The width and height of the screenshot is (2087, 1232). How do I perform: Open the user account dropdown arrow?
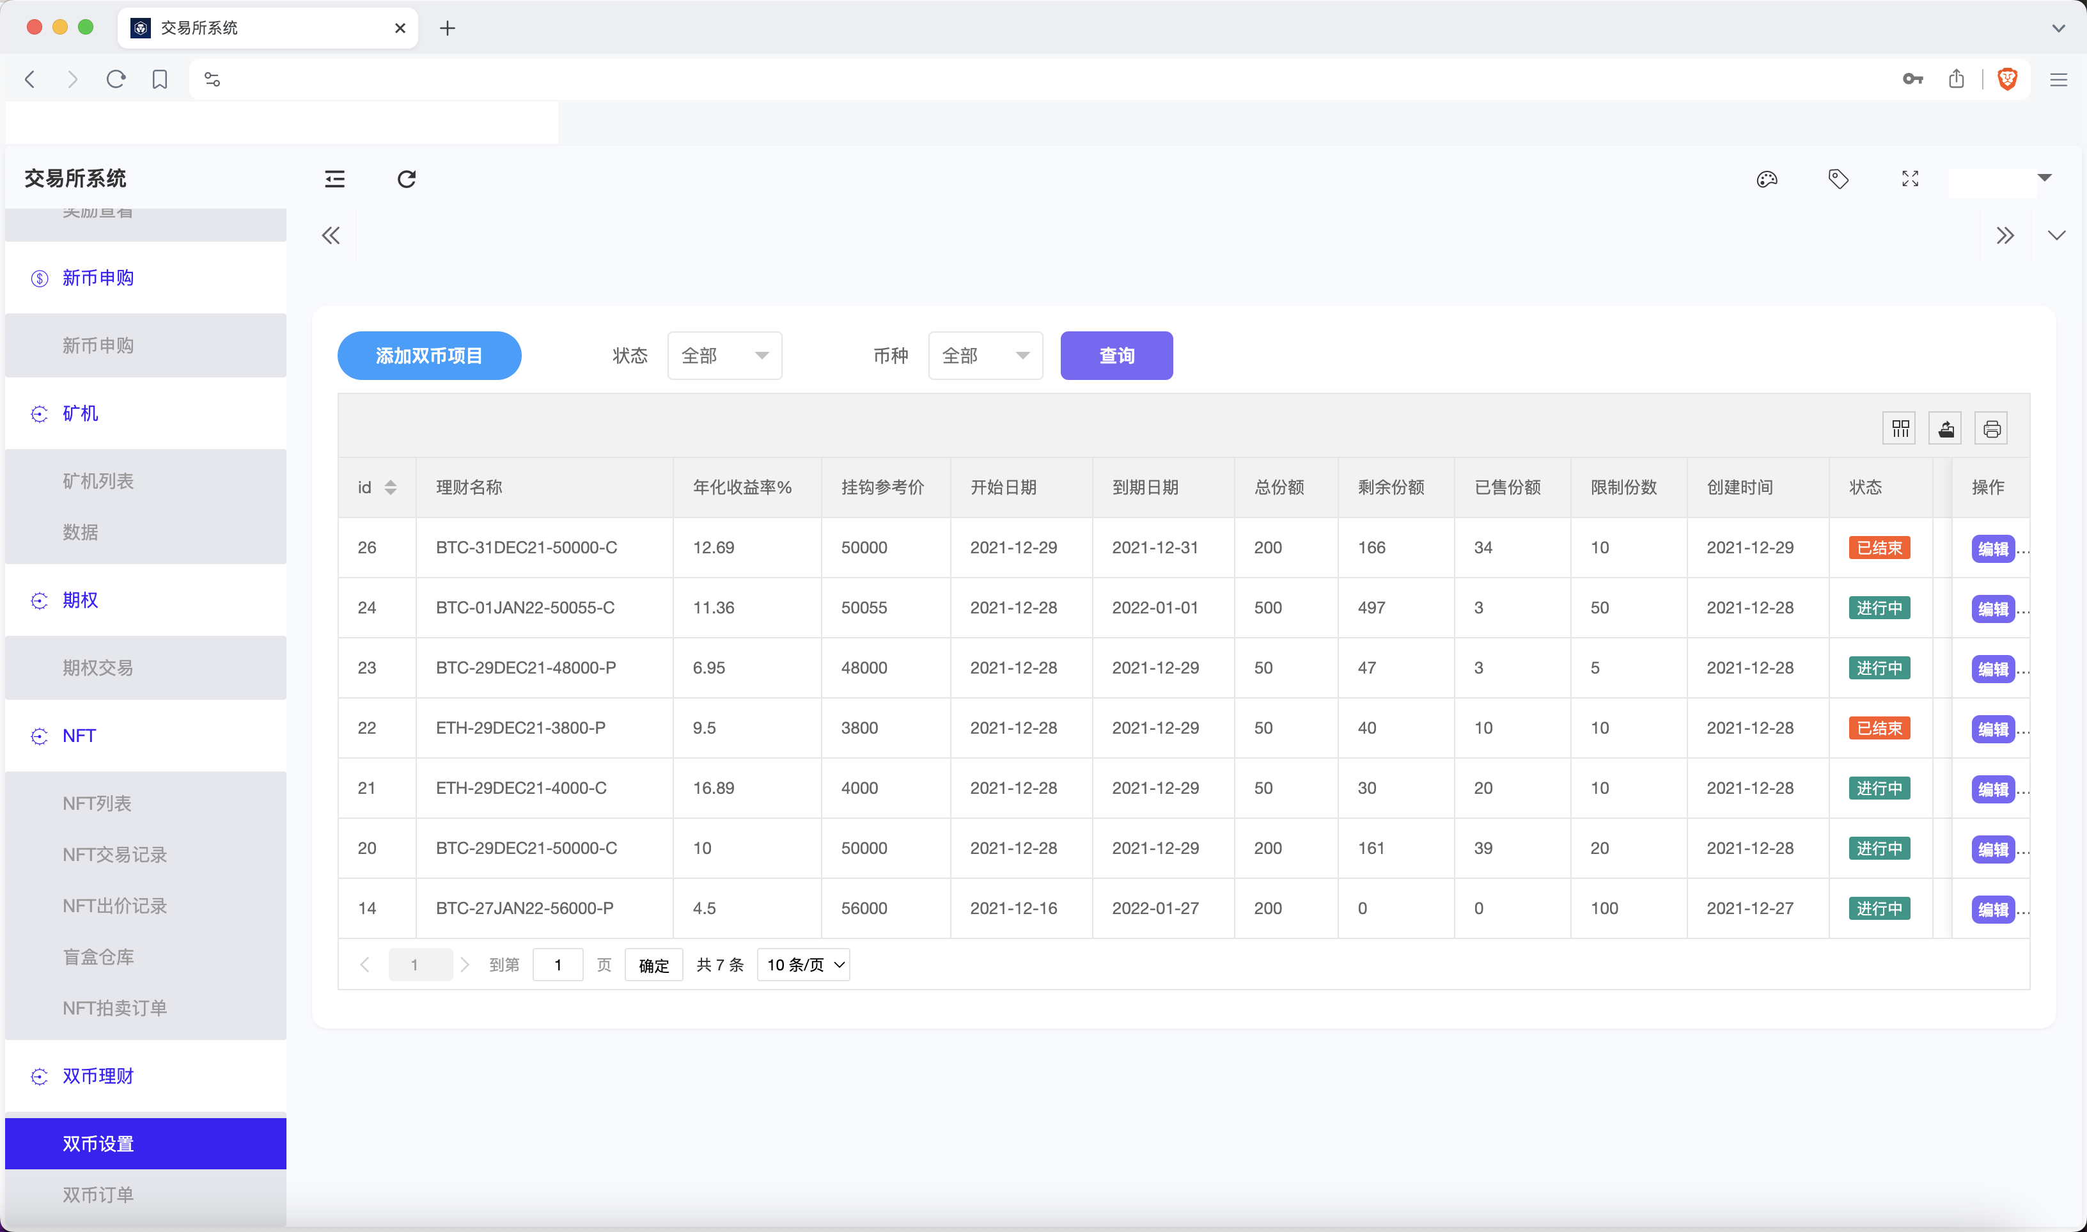(x=2045, y=178)
